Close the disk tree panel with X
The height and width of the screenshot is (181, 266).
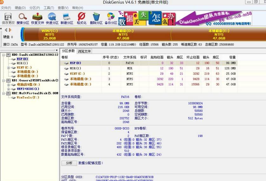pyautogui.click(x=57, y=50)
